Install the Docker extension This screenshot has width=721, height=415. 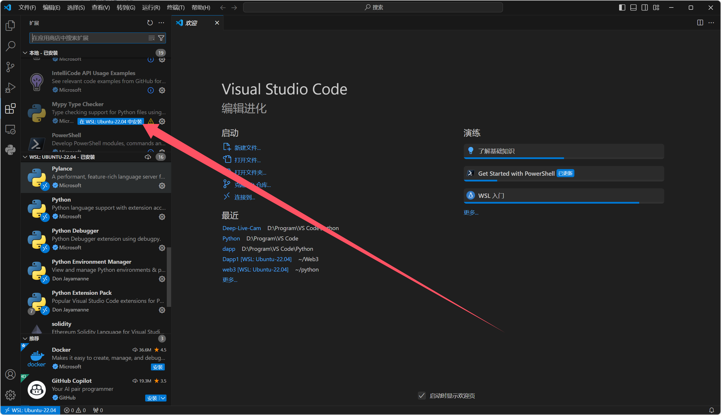[x=158, y=367]
